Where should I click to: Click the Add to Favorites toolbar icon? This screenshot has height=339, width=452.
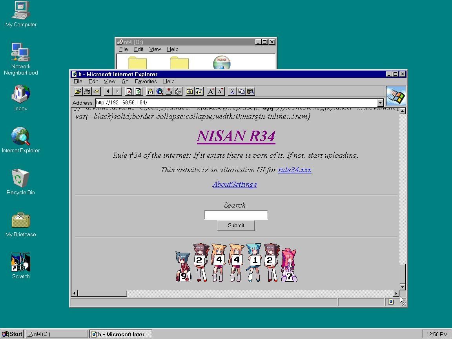click(x=199, y=92)
